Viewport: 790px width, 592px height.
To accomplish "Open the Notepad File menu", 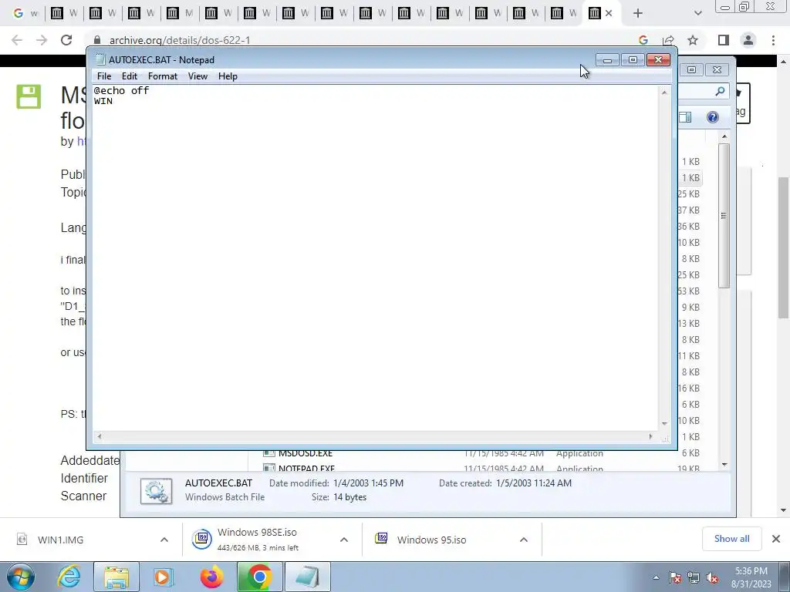I will pyautogui.click(x=104, y=76).
